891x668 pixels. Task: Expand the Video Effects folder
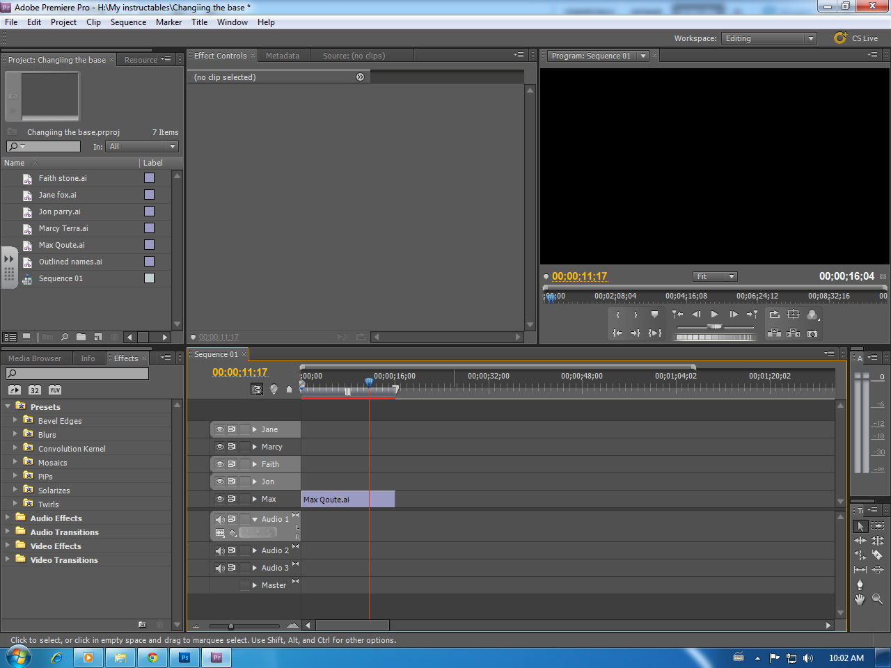(x=8, y=545)
